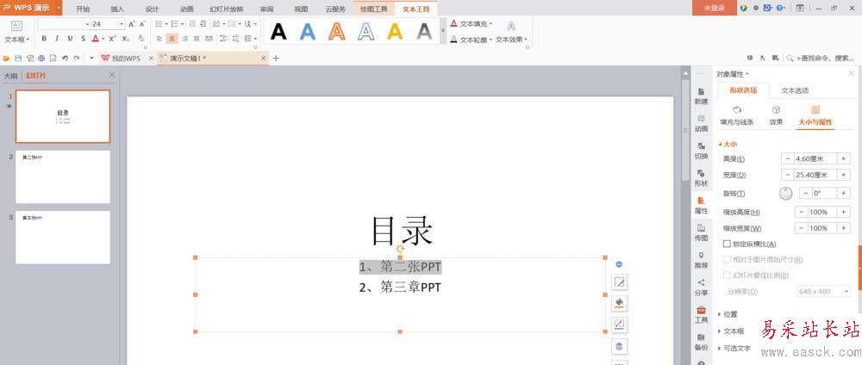Viewport: 862px width, 365px height.
Task: Open the WPS 演示 application menu
Action: coord(31,8)
